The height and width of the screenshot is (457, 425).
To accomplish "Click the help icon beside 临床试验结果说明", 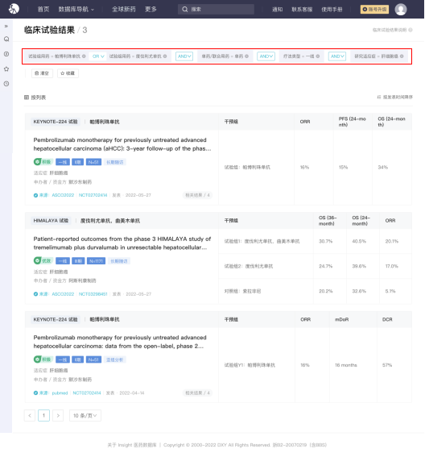I will click(x=411, y=30).
